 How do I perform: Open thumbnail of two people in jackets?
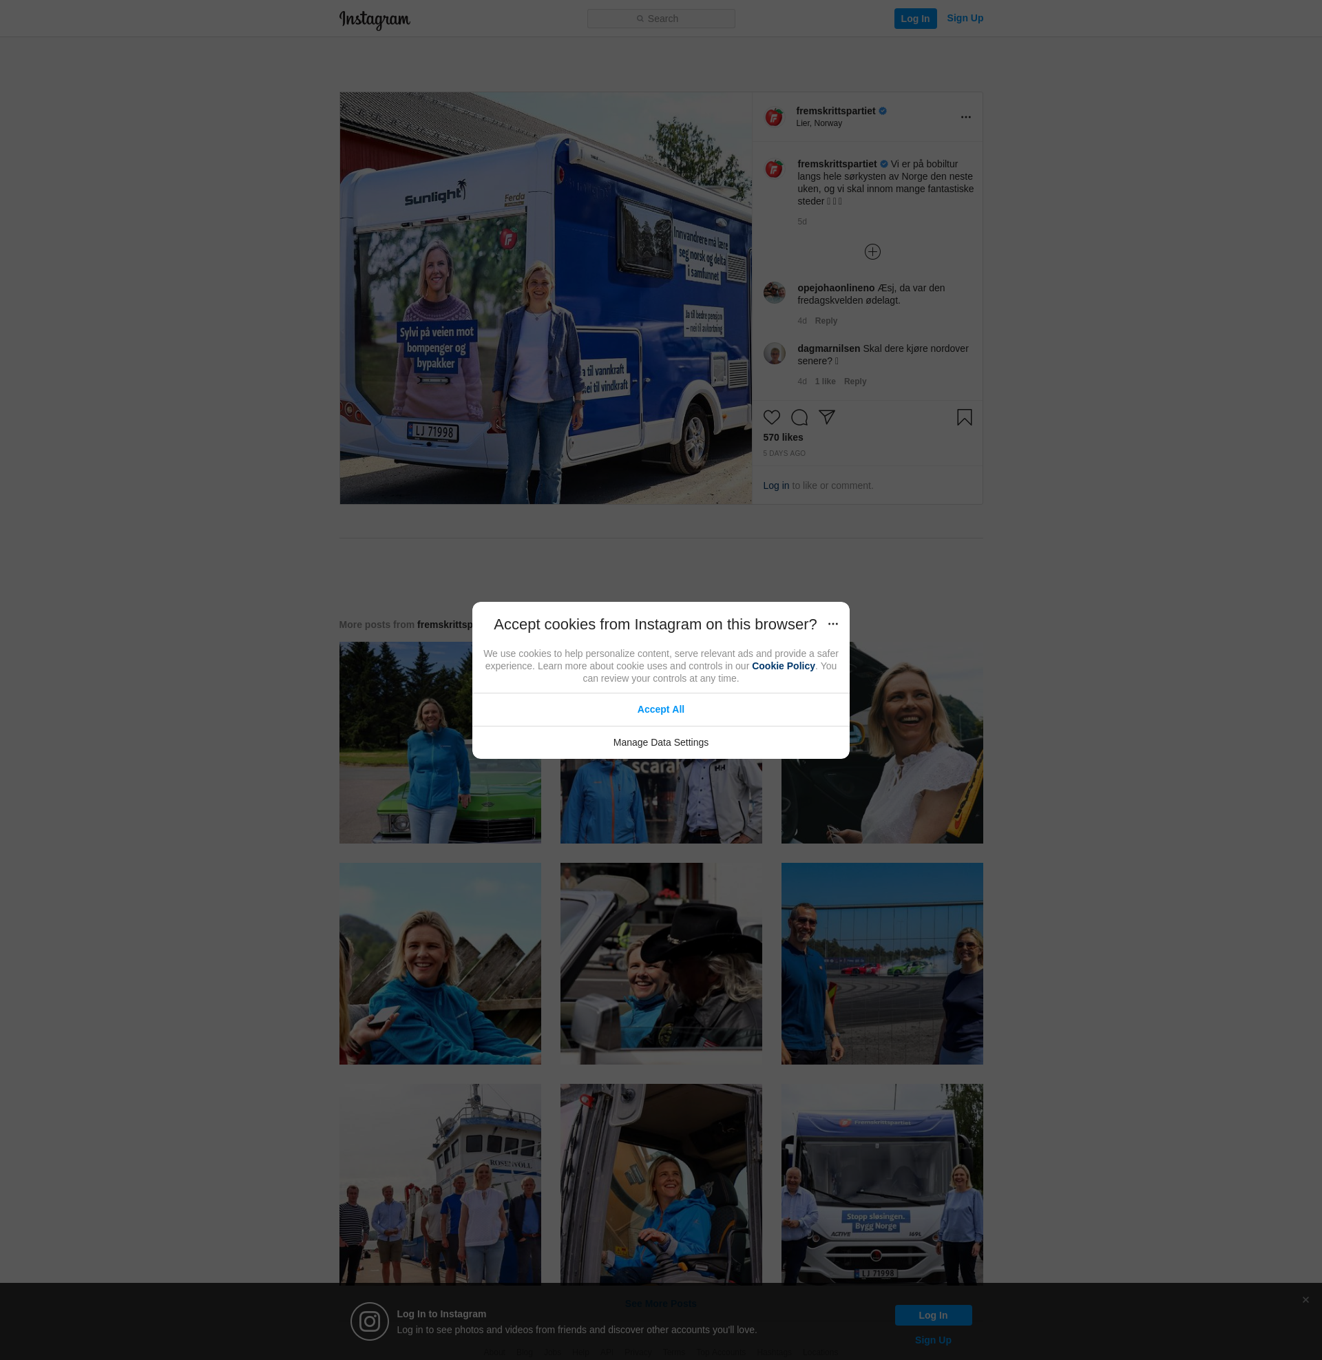(x=660, y=802)
